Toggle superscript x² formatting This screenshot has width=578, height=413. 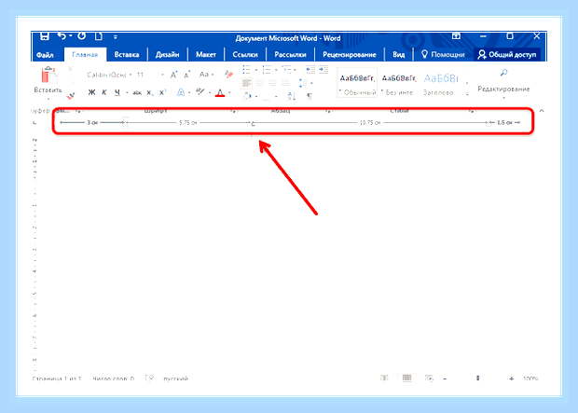click(162, 92)
